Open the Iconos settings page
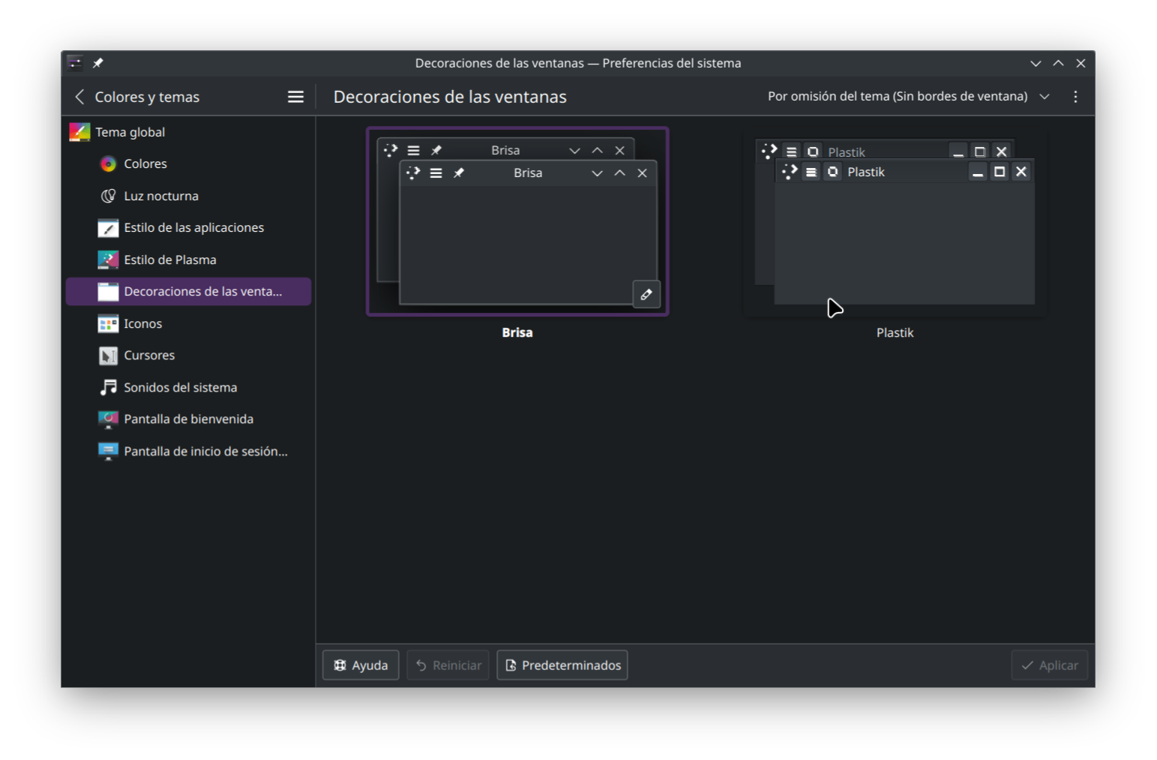The height and width of the screenshot is (760, 1157). pos(188,323)
